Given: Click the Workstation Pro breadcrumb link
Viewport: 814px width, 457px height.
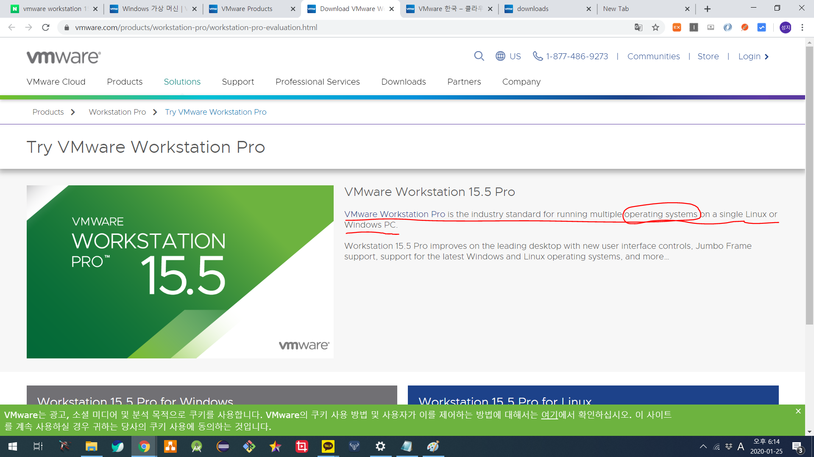Looking at the screenshot, I should 117,112.
